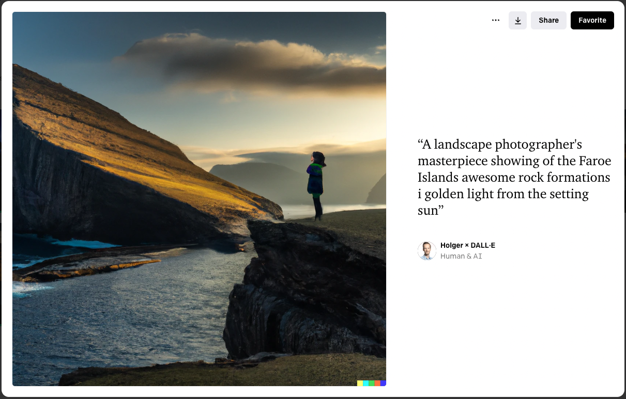Click the blue square in DALL·E signature

coord(383,383)
